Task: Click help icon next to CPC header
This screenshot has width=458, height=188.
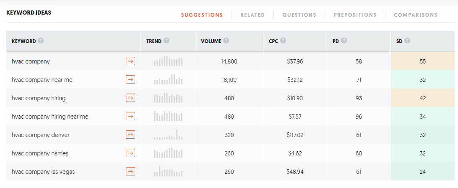Action: [283, 41]
